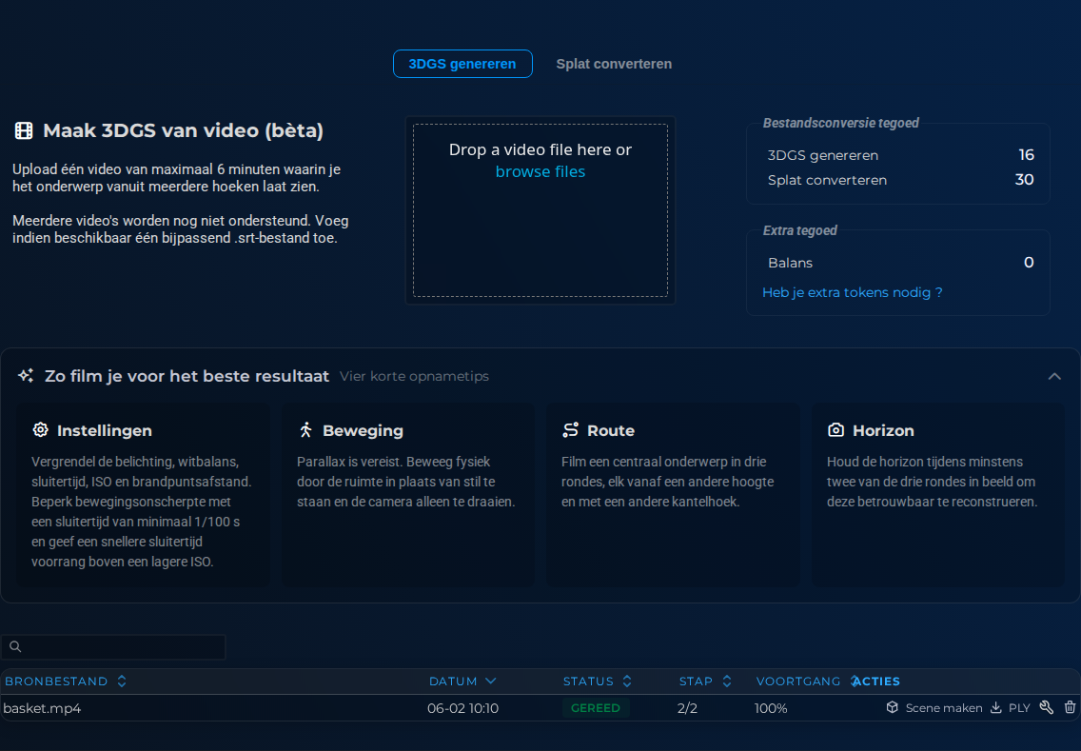Collapse the filming tips panel chevron

[1054, 376]
